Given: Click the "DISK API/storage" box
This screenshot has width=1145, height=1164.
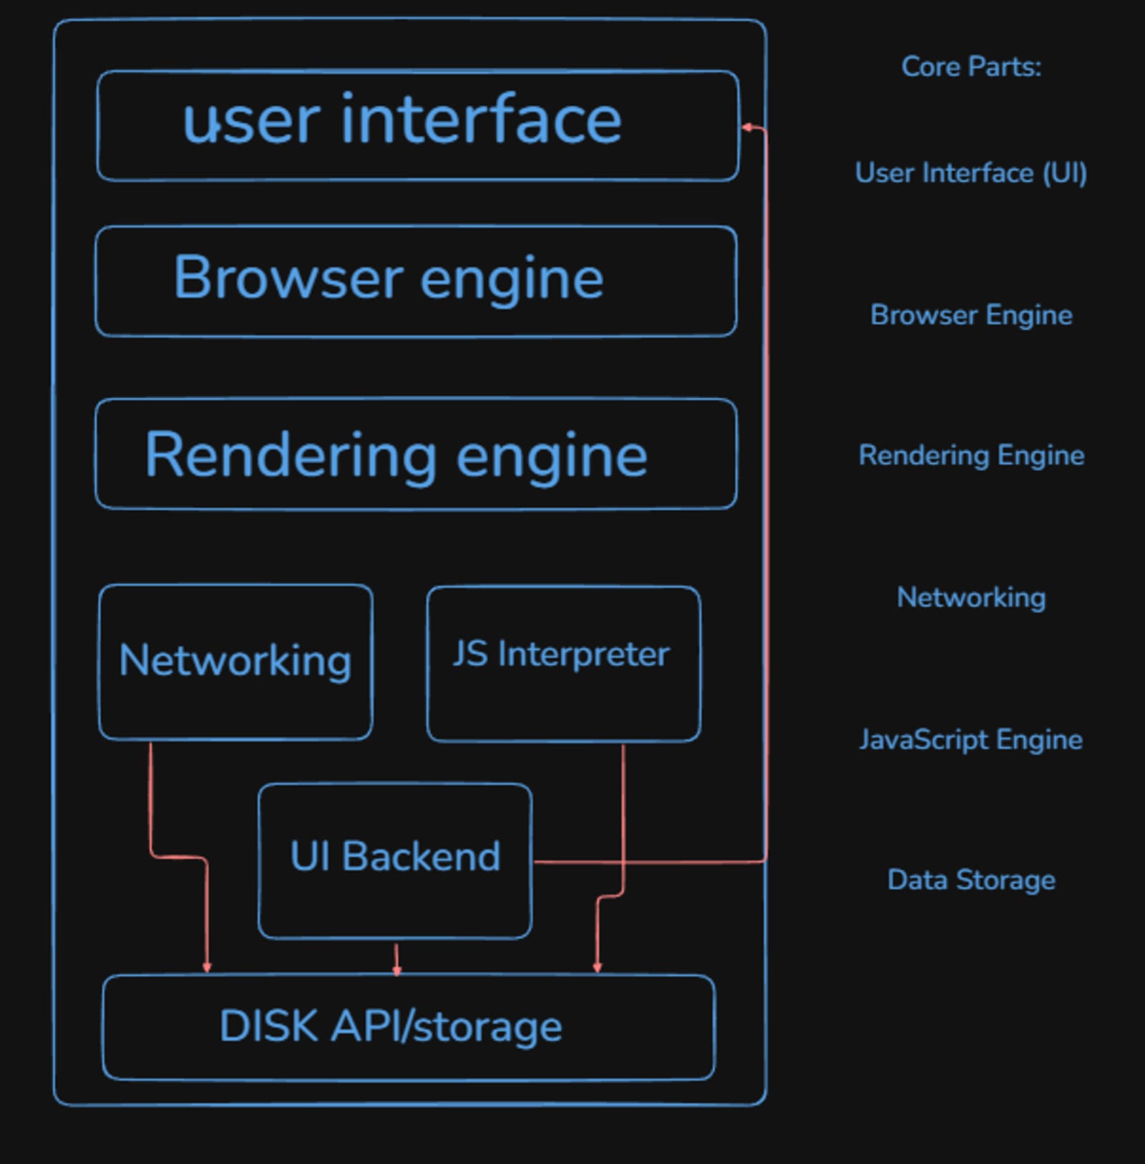Looking at the screenshot, I should pyautogui.click(x=409, y=1027).
